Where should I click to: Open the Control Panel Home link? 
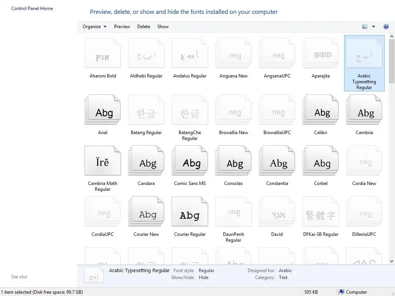32,8
